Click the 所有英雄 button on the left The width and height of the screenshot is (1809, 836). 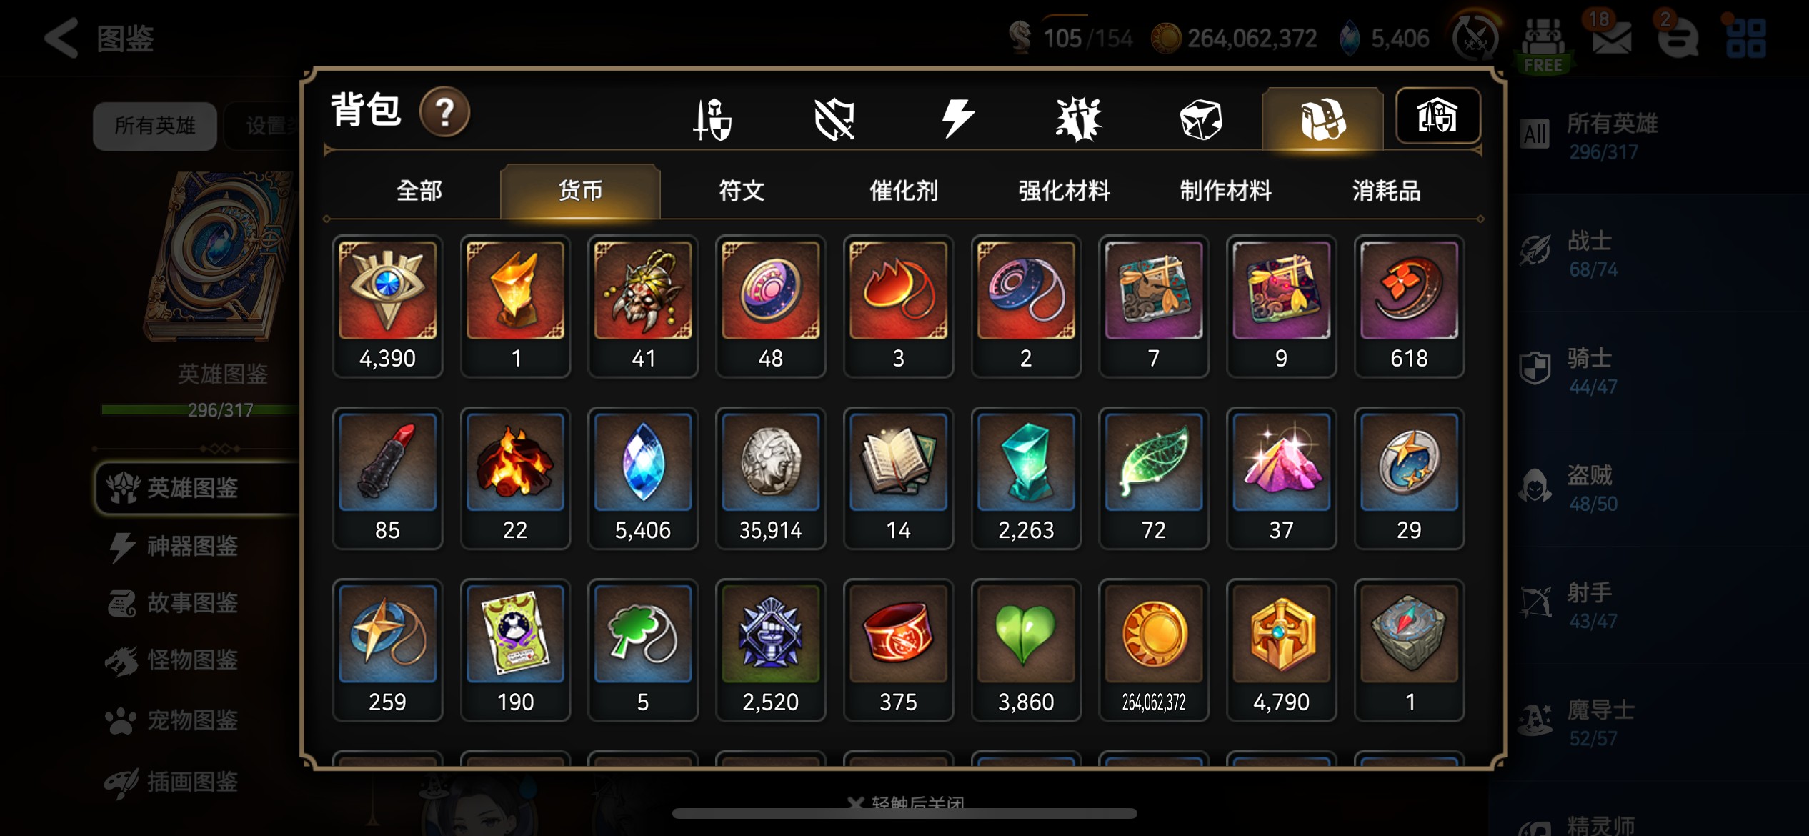tap(155, 126)
